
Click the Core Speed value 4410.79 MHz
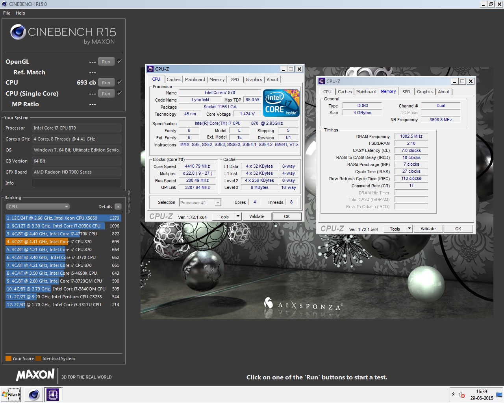[197, 166]
